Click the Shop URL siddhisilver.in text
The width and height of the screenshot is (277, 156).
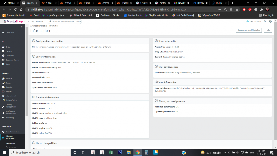click(173, 52)
